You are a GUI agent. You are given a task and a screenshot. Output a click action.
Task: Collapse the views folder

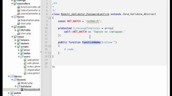click(12, 37)
